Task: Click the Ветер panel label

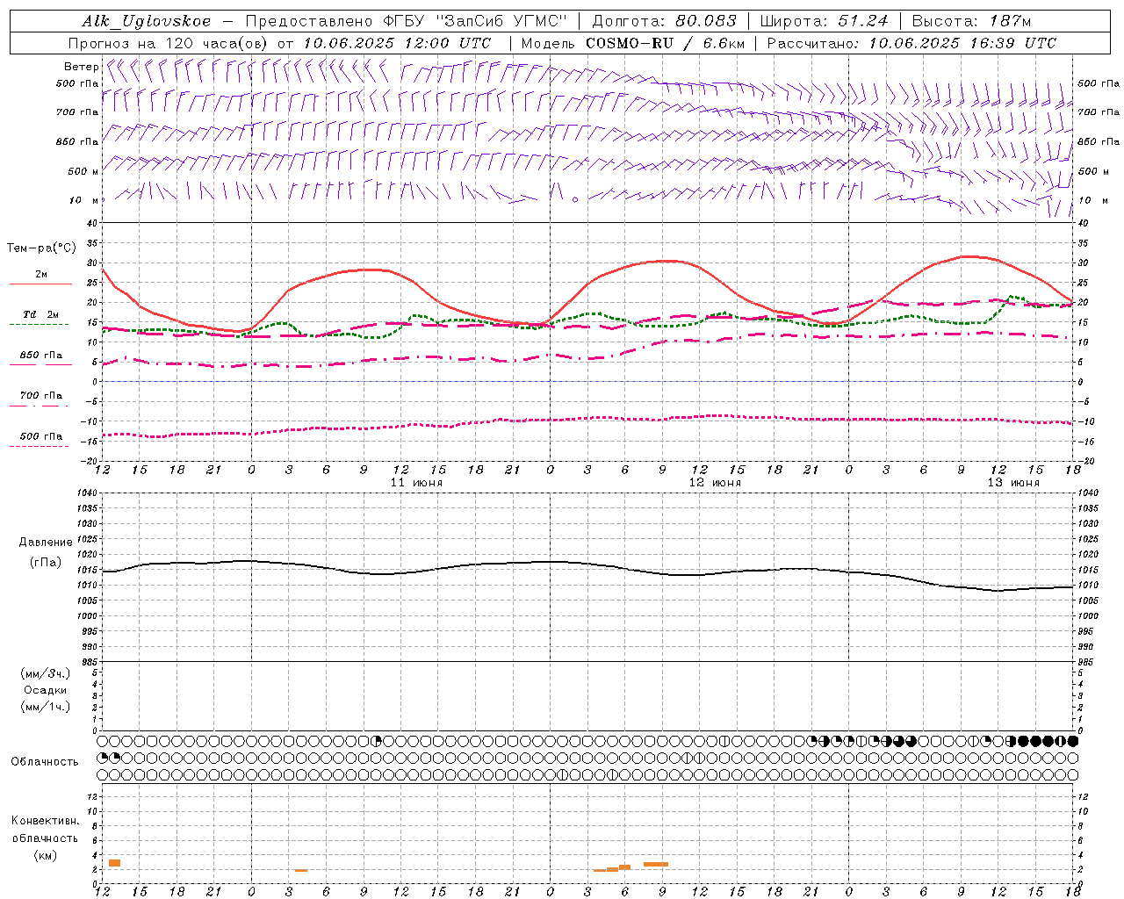Action: 81,67
